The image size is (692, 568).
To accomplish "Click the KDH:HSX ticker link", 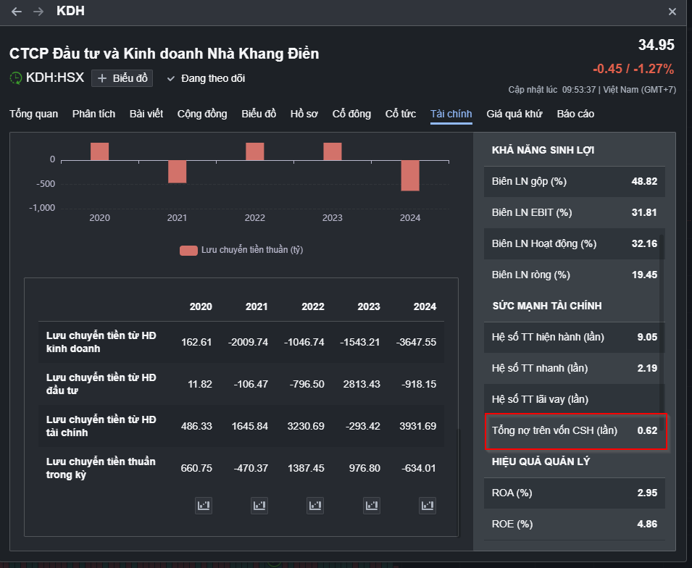I will point(55,78).
